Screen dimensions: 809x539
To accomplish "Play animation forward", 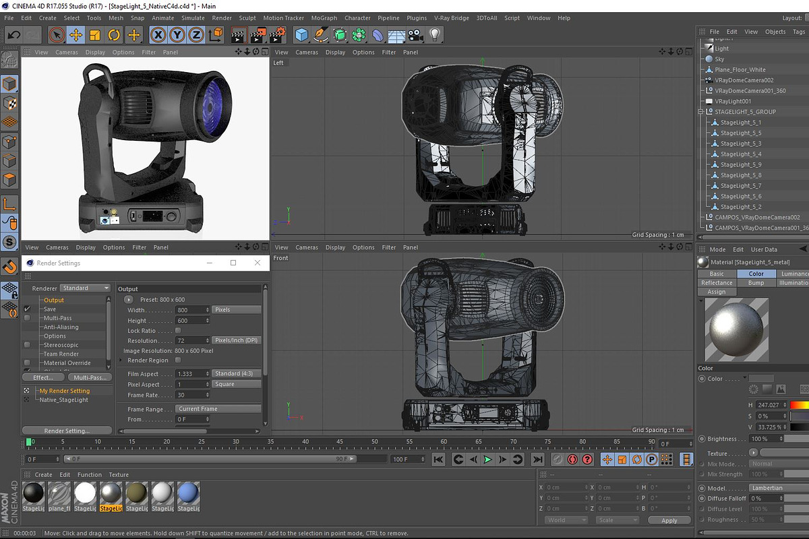I will pyautogui.click(x=488, y=459).
